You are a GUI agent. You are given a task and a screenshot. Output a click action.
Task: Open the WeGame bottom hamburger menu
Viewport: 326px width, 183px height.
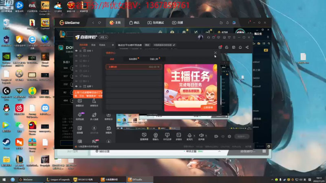(x=264, y=151)
